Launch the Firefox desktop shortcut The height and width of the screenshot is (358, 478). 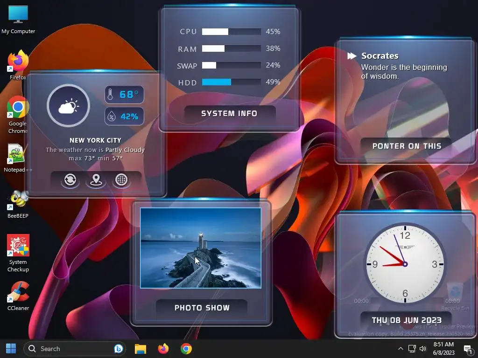(x=18, y=65)
